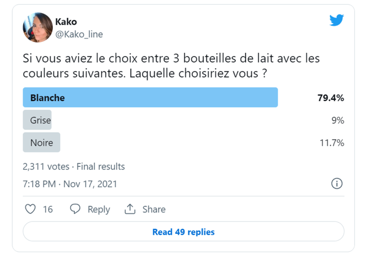Viewport: 371px width, 255px height.
Task: Open the 7:18 PM Nov 17, 2021 timestamp
Action: (x=70, y=184)
